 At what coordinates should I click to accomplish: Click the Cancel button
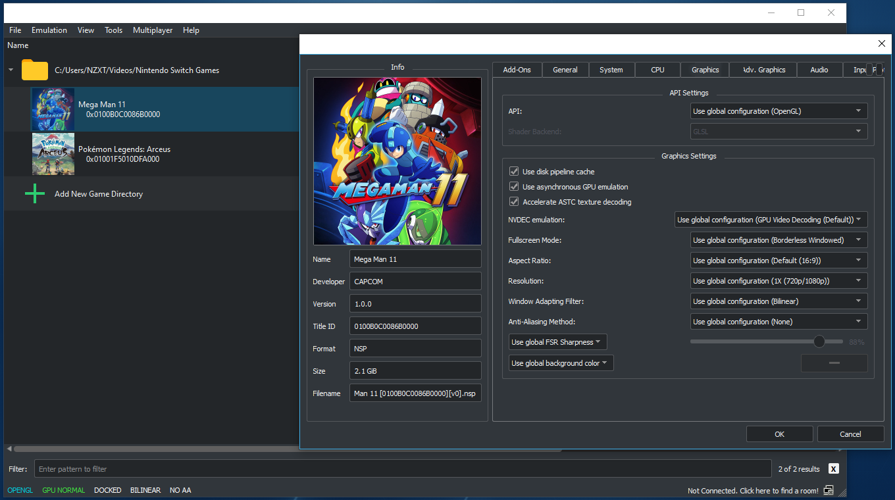click(850, 434)
